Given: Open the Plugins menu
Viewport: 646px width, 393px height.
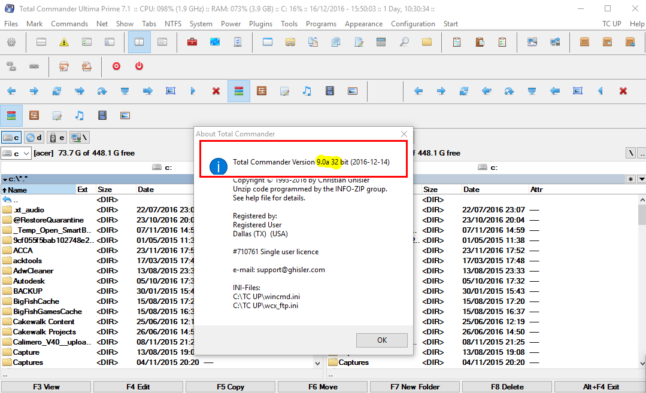Looking at the screenshot, I should pos(260,24).
